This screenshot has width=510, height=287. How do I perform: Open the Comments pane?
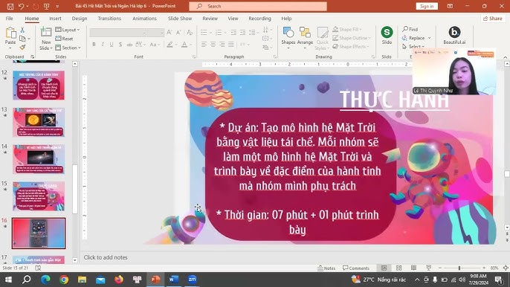tap(356, 268)
